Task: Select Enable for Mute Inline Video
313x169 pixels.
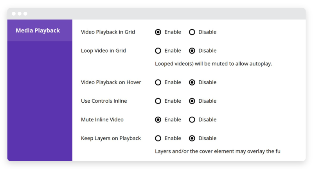Action: [x=158, y=120]
